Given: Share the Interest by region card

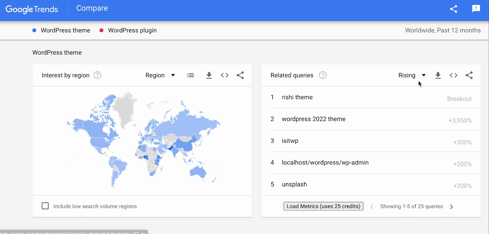Looking at the screenshot, I should click(240, 75).
